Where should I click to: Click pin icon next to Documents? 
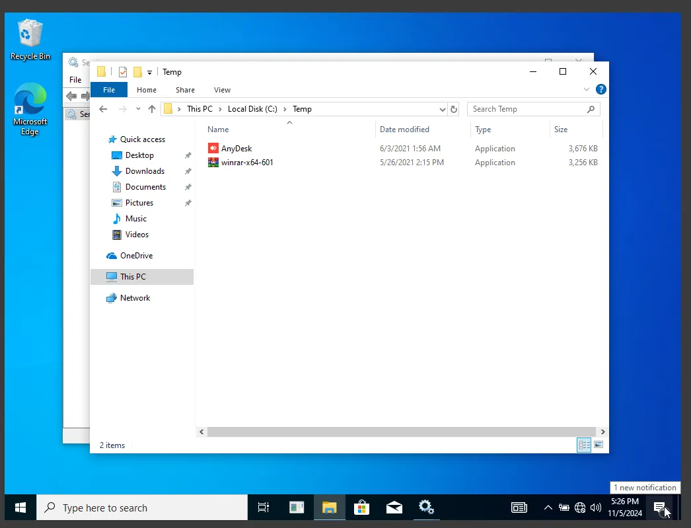[x=188, y=187]
